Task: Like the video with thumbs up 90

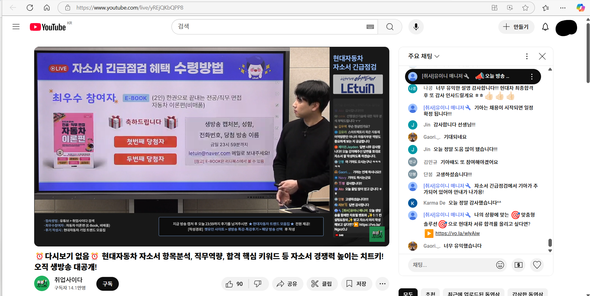Action: 235,284
